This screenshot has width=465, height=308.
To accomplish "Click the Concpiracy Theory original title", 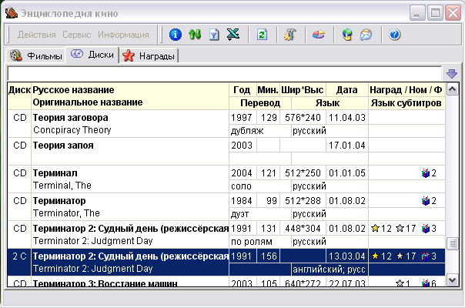I will [x=72, y=130].
